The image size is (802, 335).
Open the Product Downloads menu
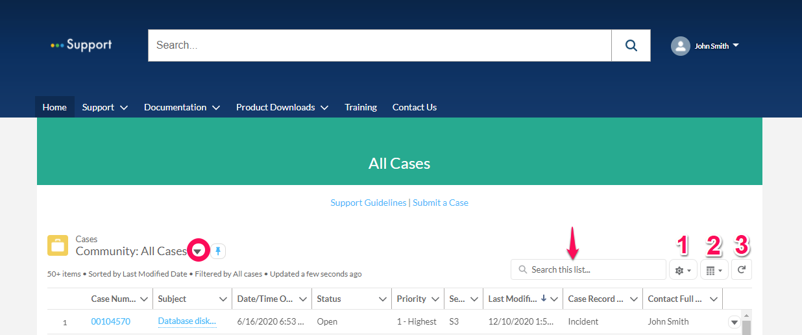tap(282, 107)
